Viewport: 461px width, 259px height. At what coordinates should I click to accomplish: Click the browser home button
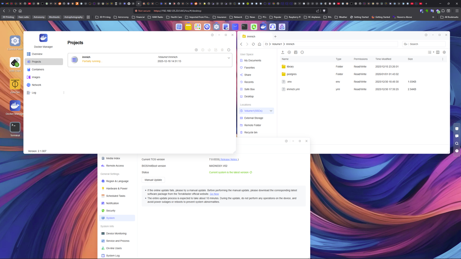point(20,11)
